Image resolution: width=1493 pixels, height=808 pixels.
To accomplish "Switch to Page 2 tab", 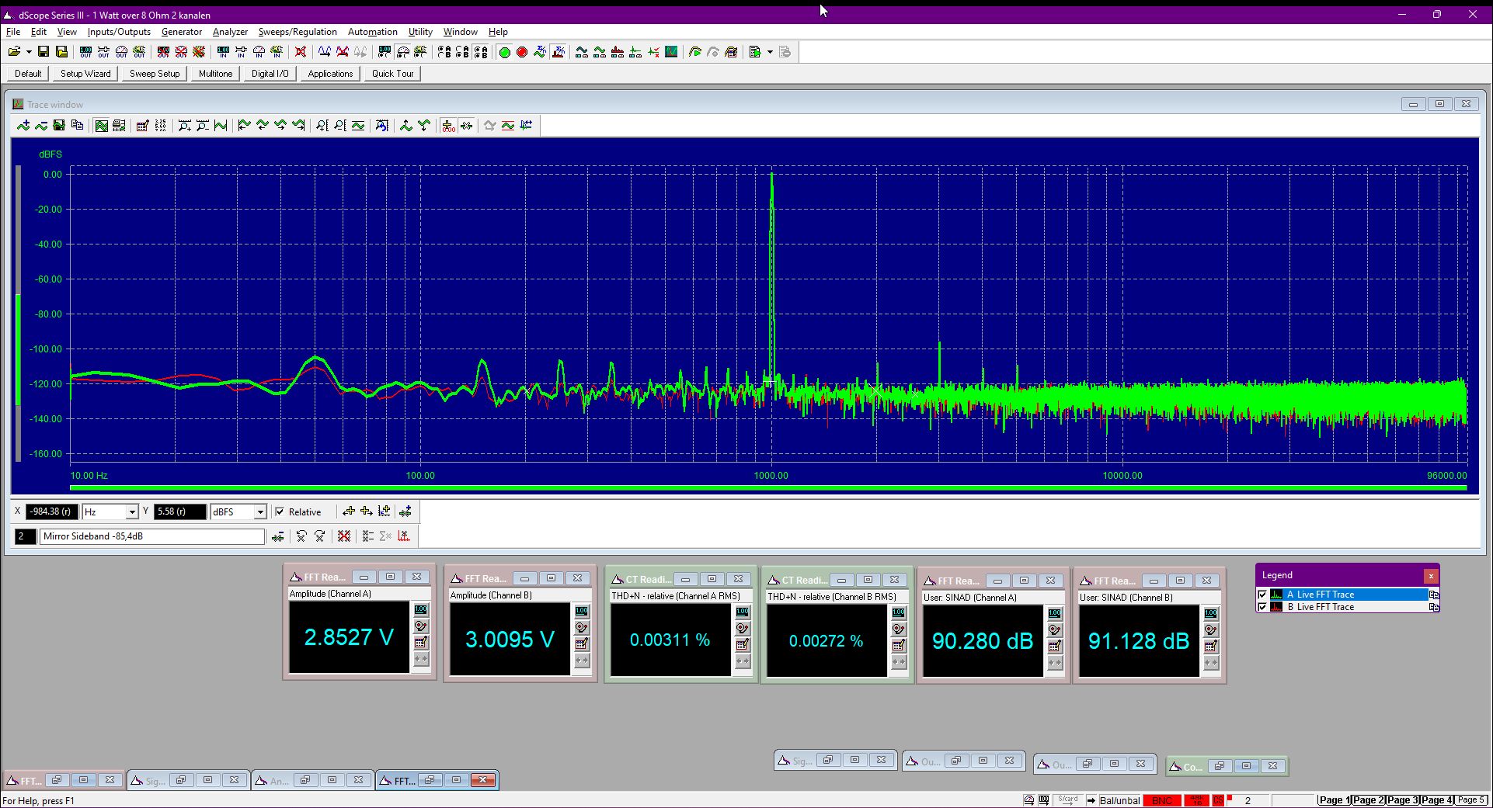I will pos(1369,800).
